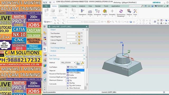Select Follow Periphery cut pattern option
This screenshot has height=95, width=169.
[x=75, y=73]
